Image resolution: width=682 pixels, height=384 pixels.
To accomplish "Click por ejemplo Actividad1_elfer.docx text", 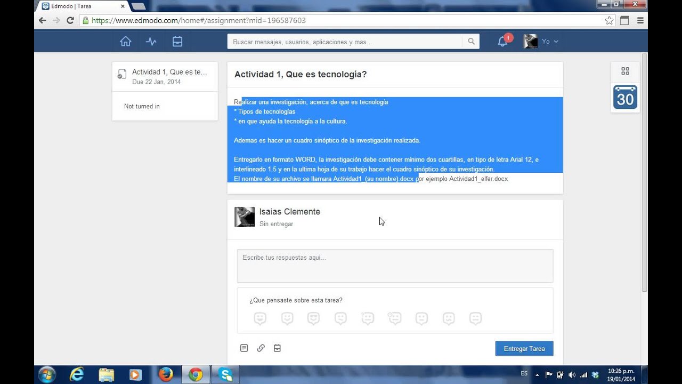I will click(x=461, y=179).
